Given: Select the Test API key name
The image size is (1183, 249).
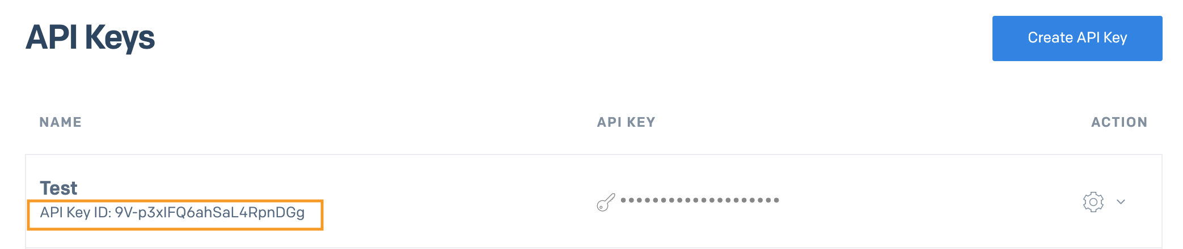Looking at the screenshot, I should 58,188.
